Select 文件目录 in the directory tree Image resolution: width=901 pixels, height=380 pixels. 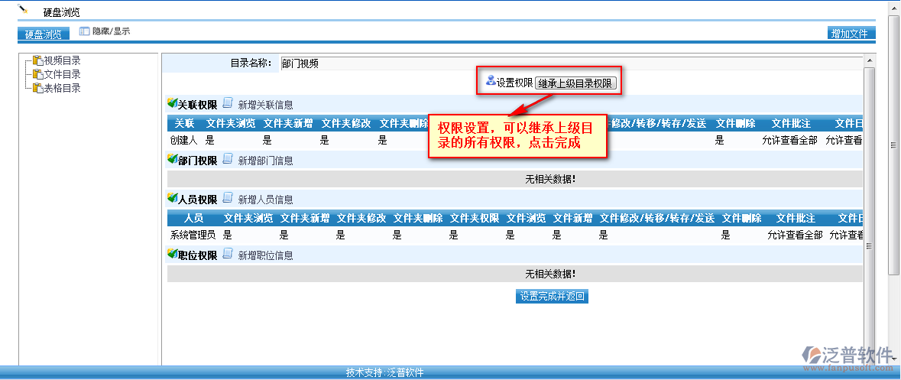(61, 74)
